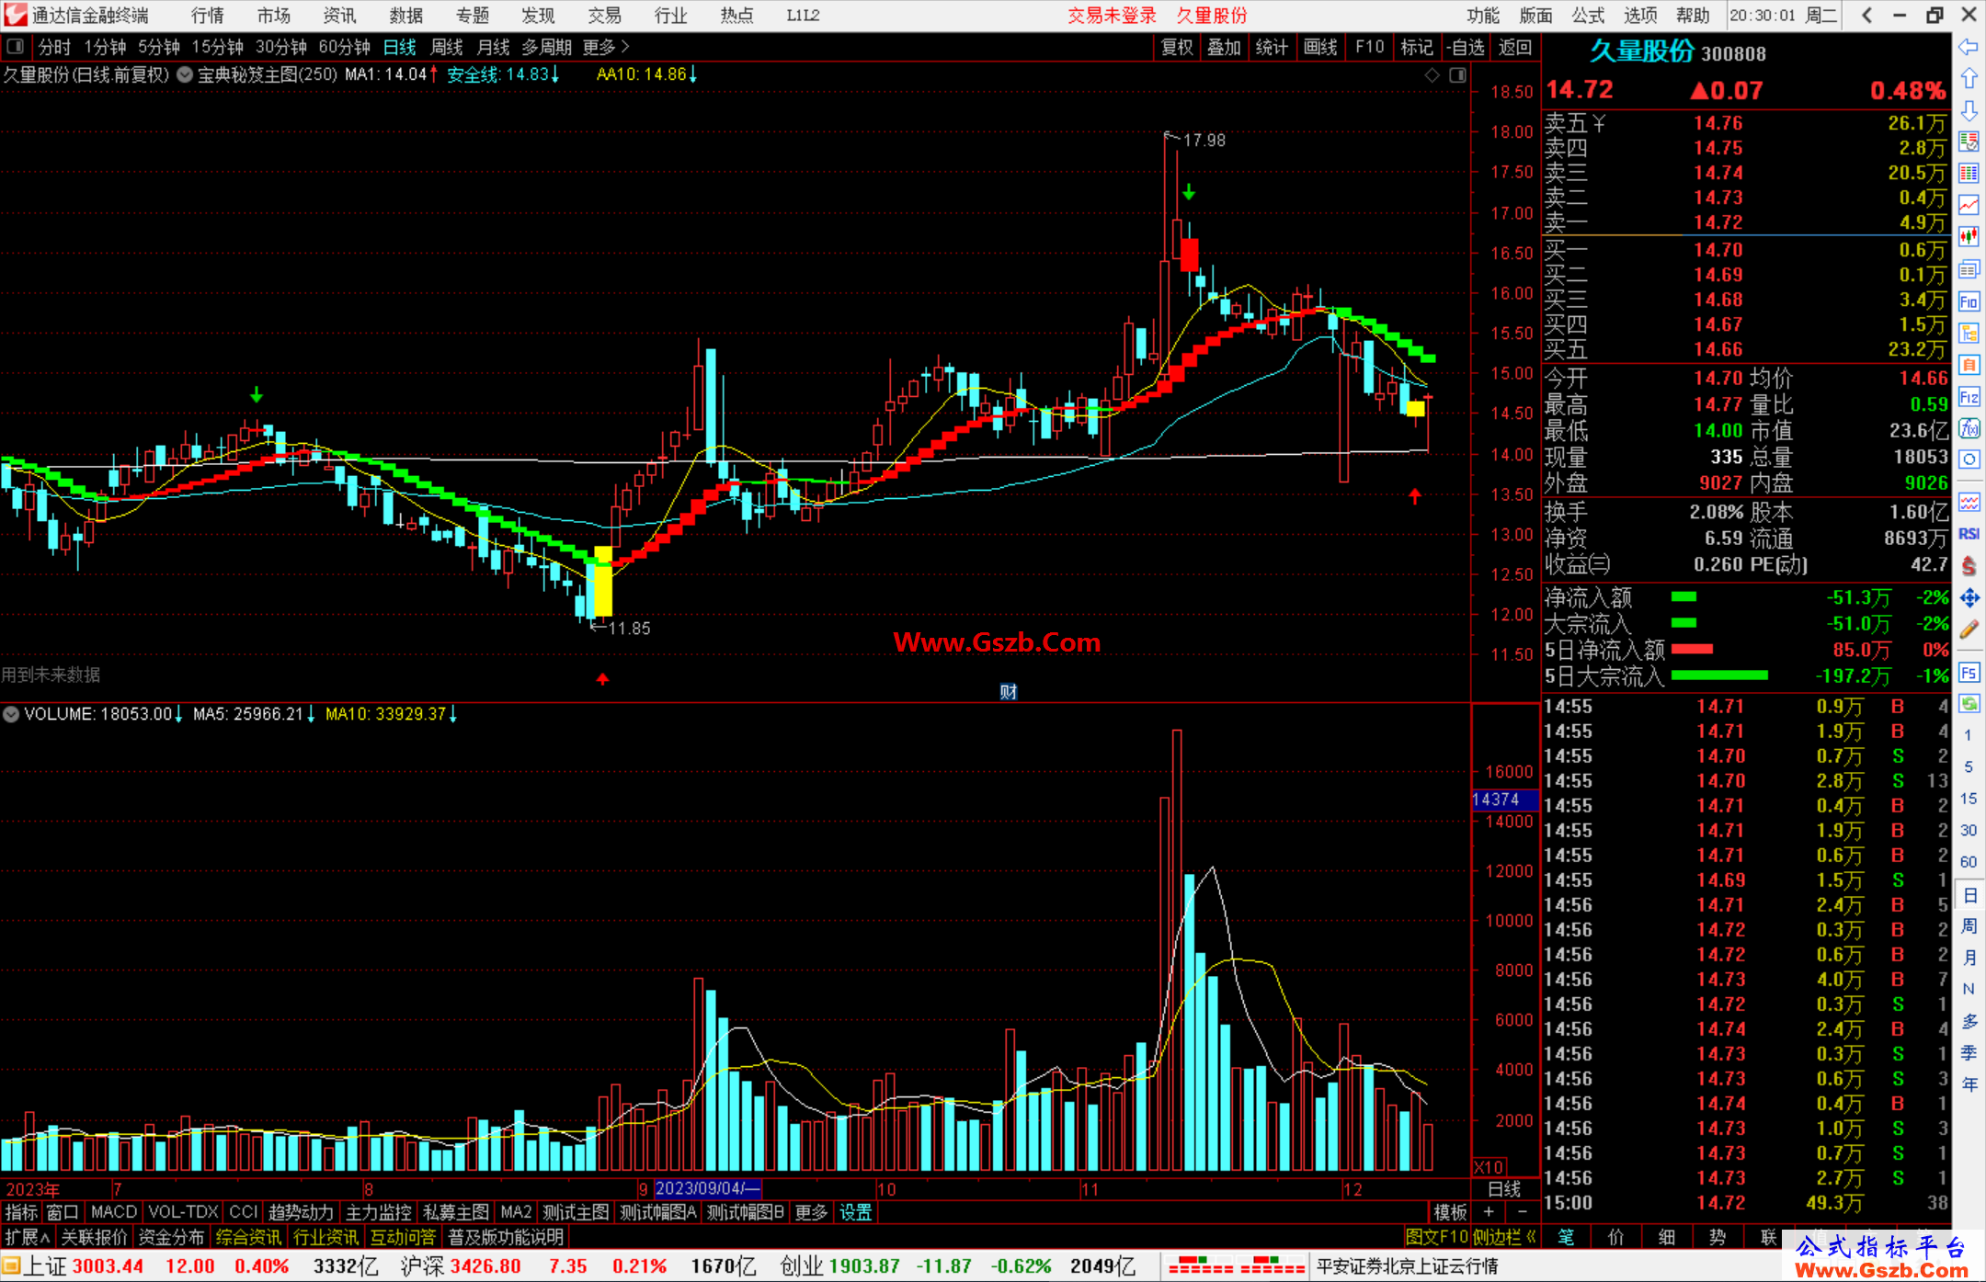This screenshot has height=1282, width=1986.
Task: Click the diamond icon at chart top right
Action: (1432, 75)
